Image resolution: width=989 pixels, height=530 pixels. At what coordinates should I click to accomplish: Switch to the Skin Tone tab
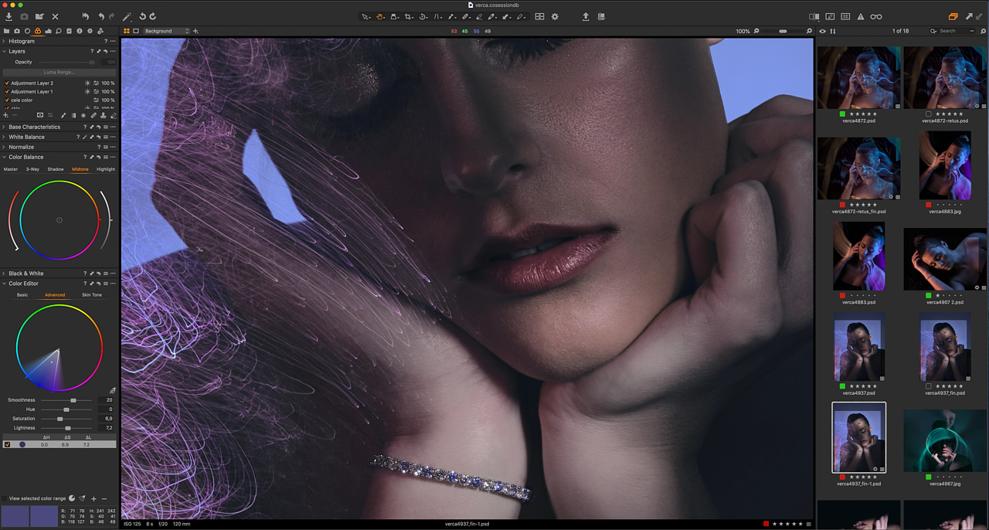[91, 294]
